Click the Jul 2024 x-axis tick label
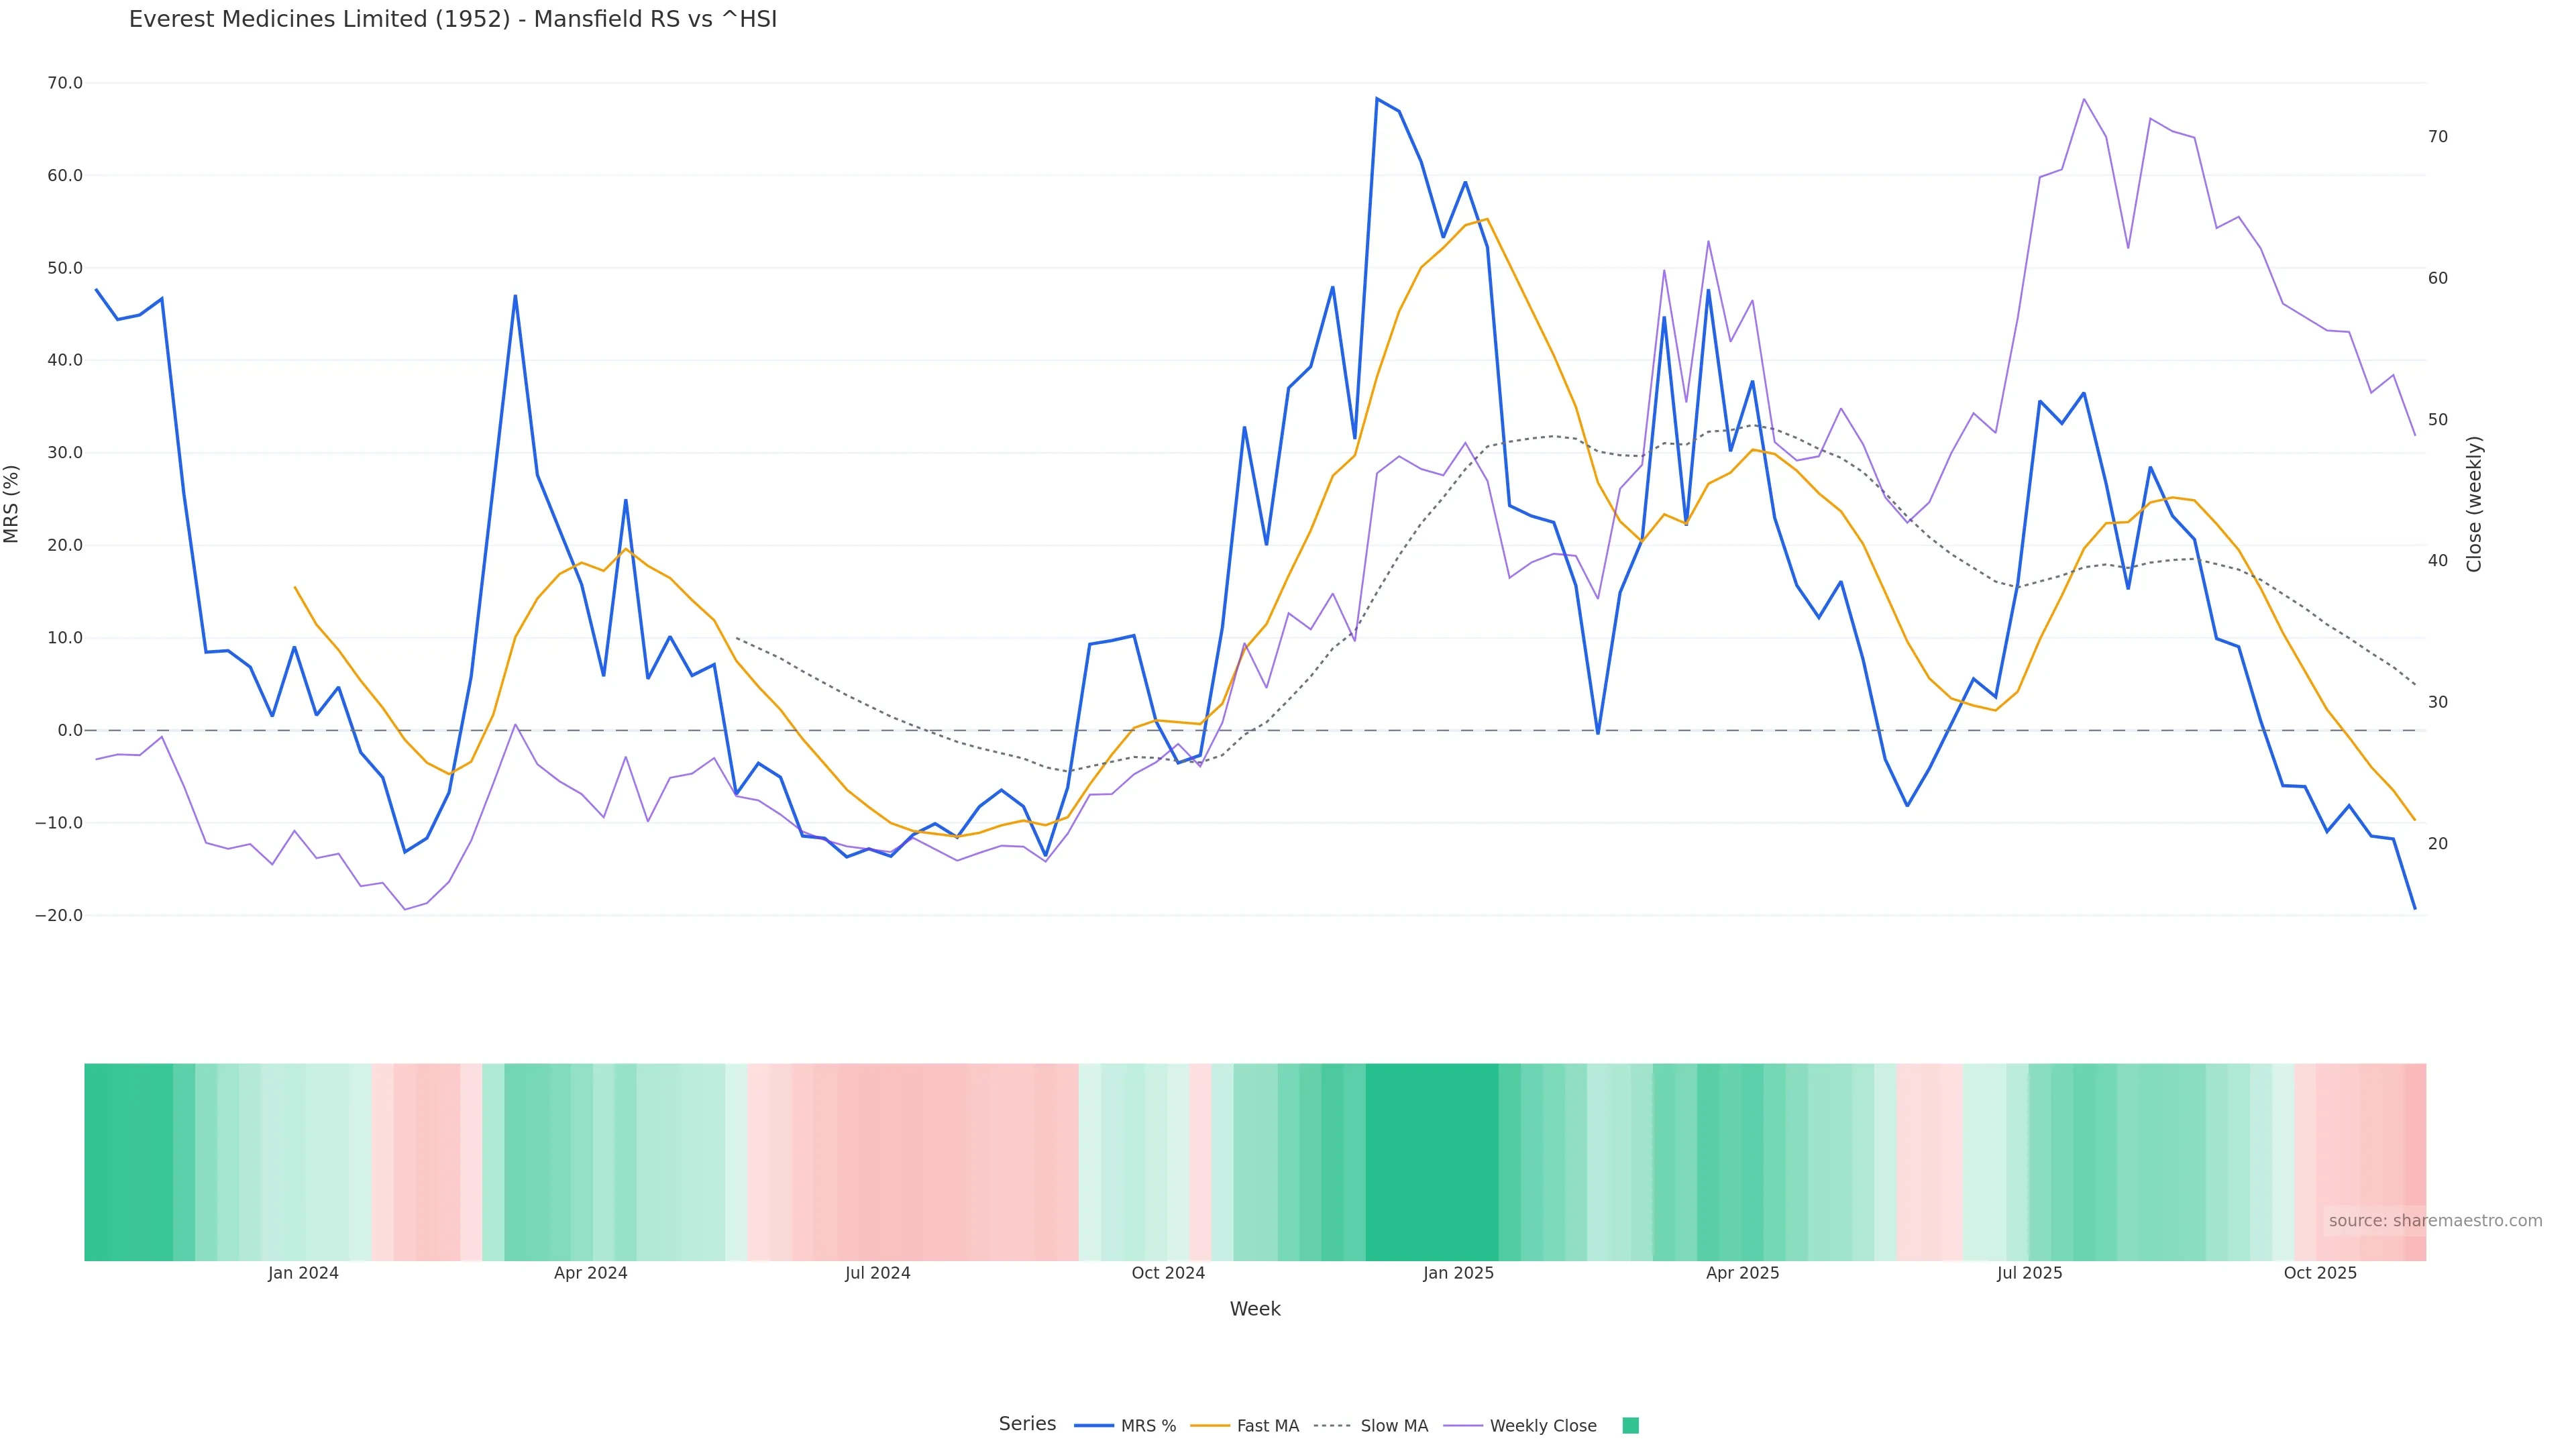2576x1449 pixels. [877, 1273]
